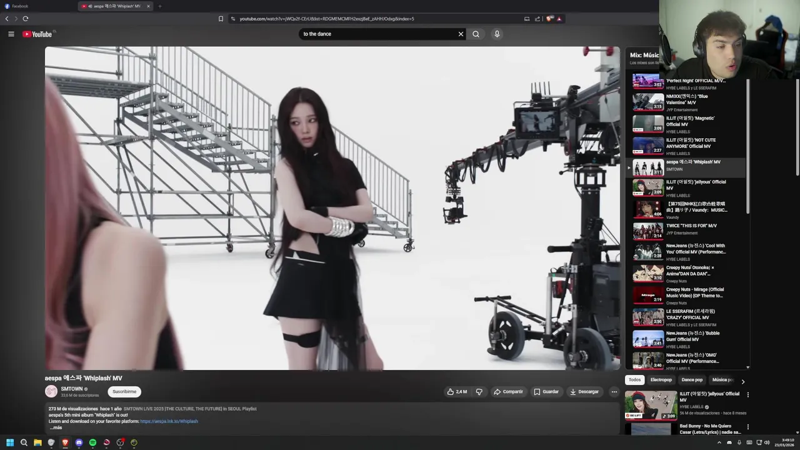Screen dimensions: 800x450
Task: Play Creepy Nuts Otonoke DAN DA DAN
Action: (x=687, y=273)
